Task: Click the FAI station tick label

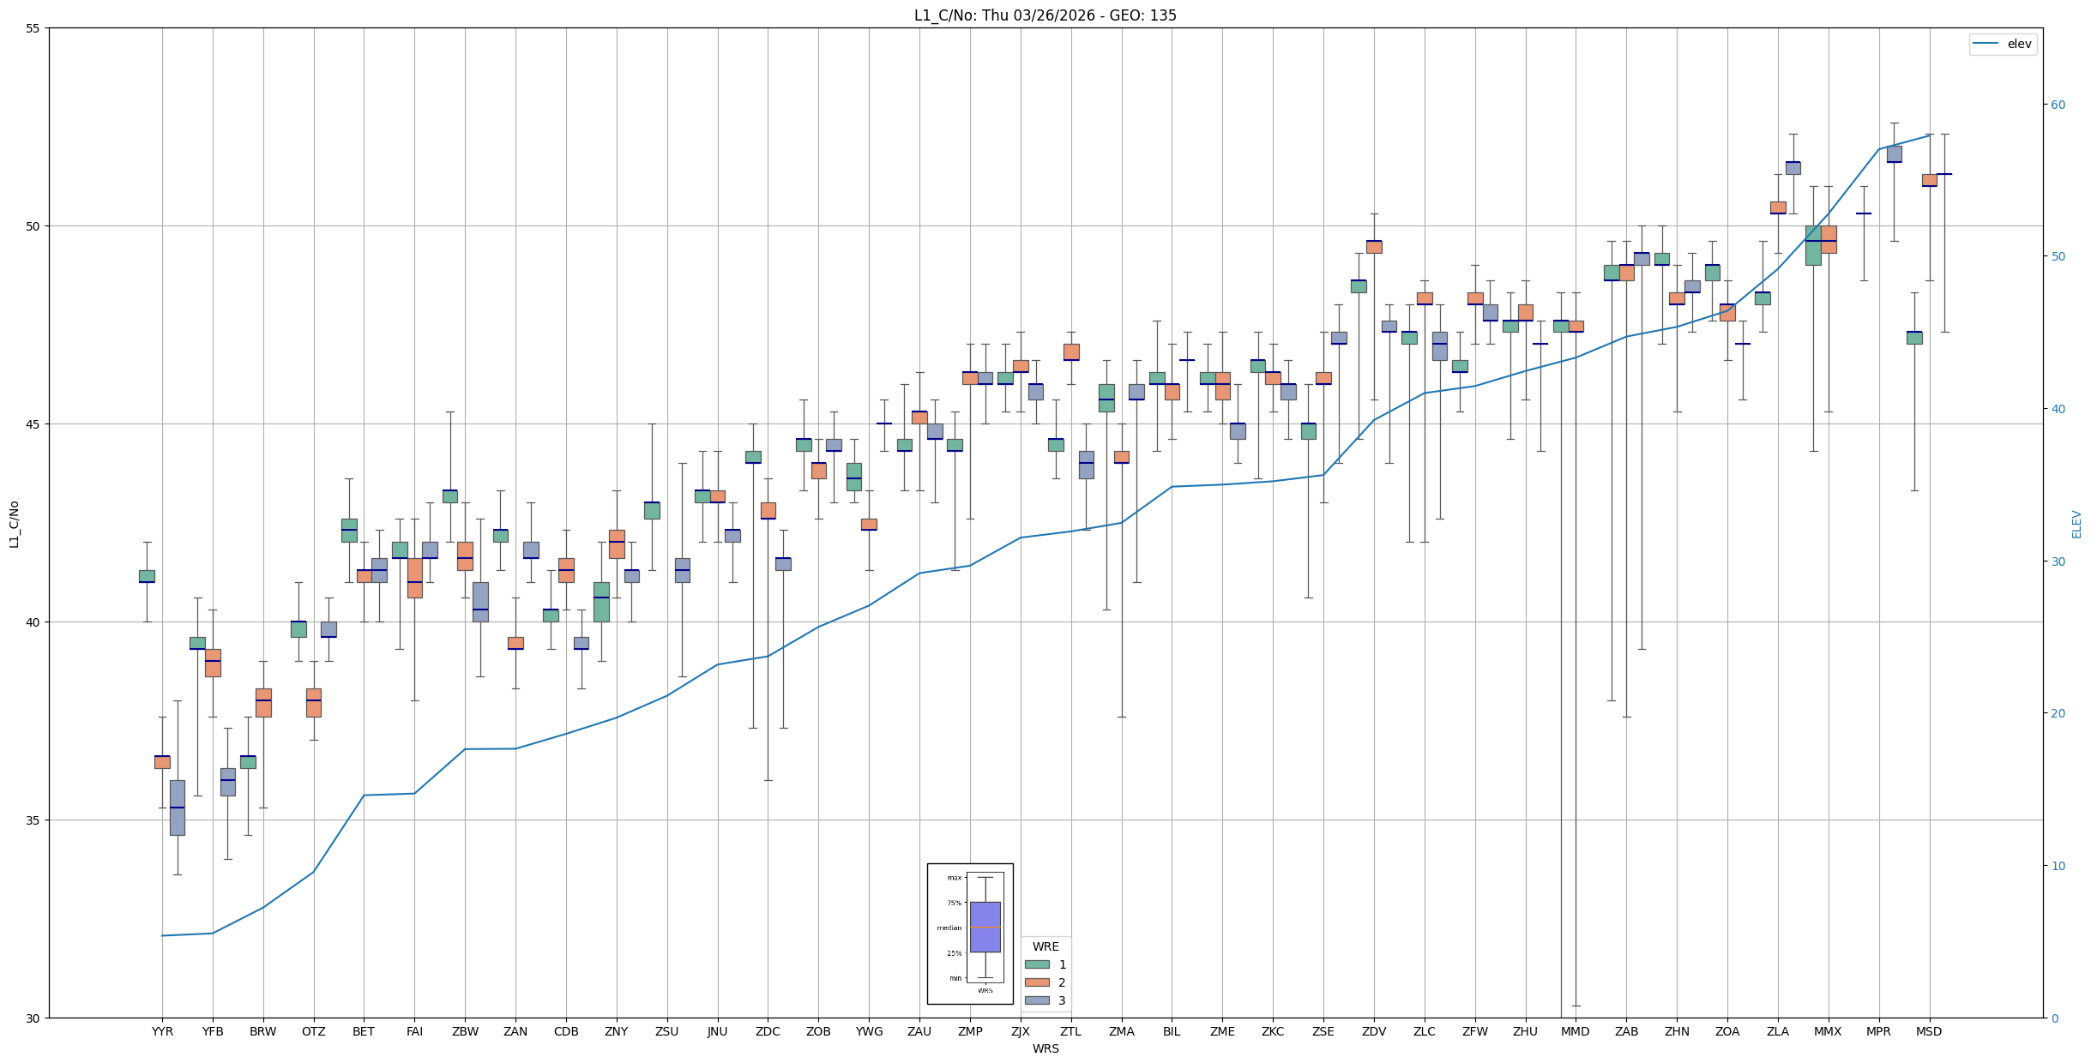Action: click(x=414, y=1031)
